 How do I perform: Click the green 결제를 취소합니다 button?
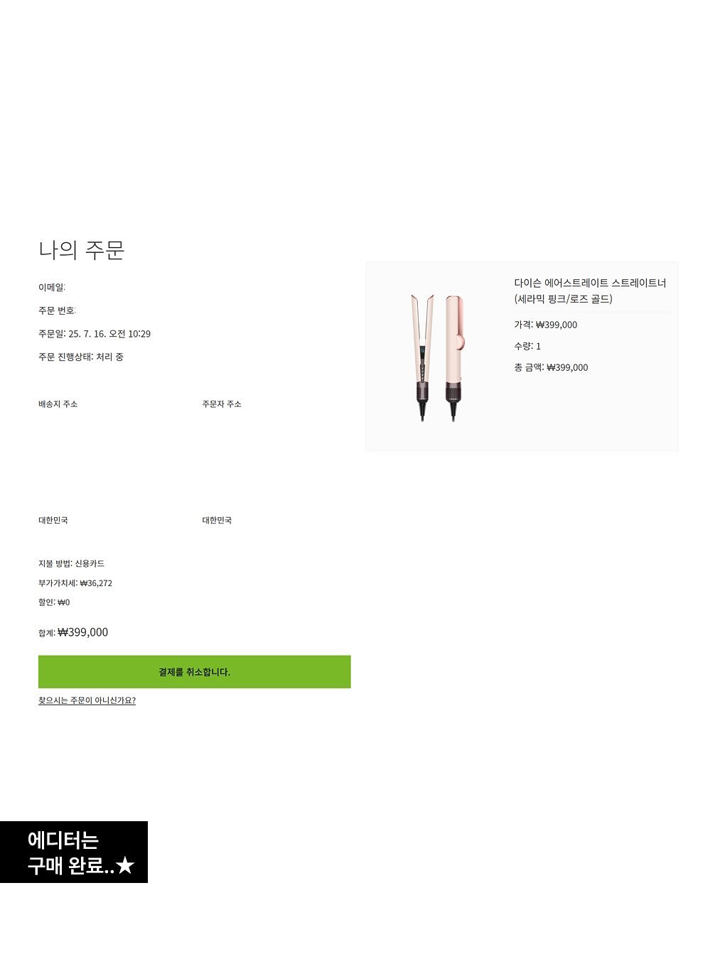(194, 671)
